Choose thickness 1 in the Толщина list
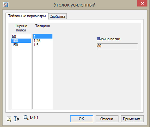Viewport: 150px width, 127px height. 43,36
